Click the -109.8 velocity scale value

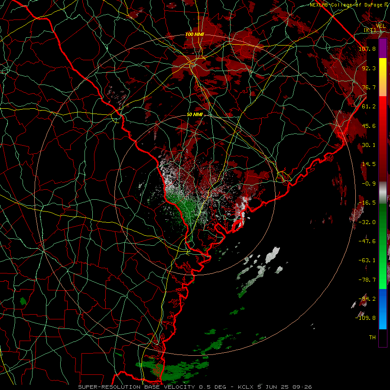pyautogui.click(x=365, y=318)
